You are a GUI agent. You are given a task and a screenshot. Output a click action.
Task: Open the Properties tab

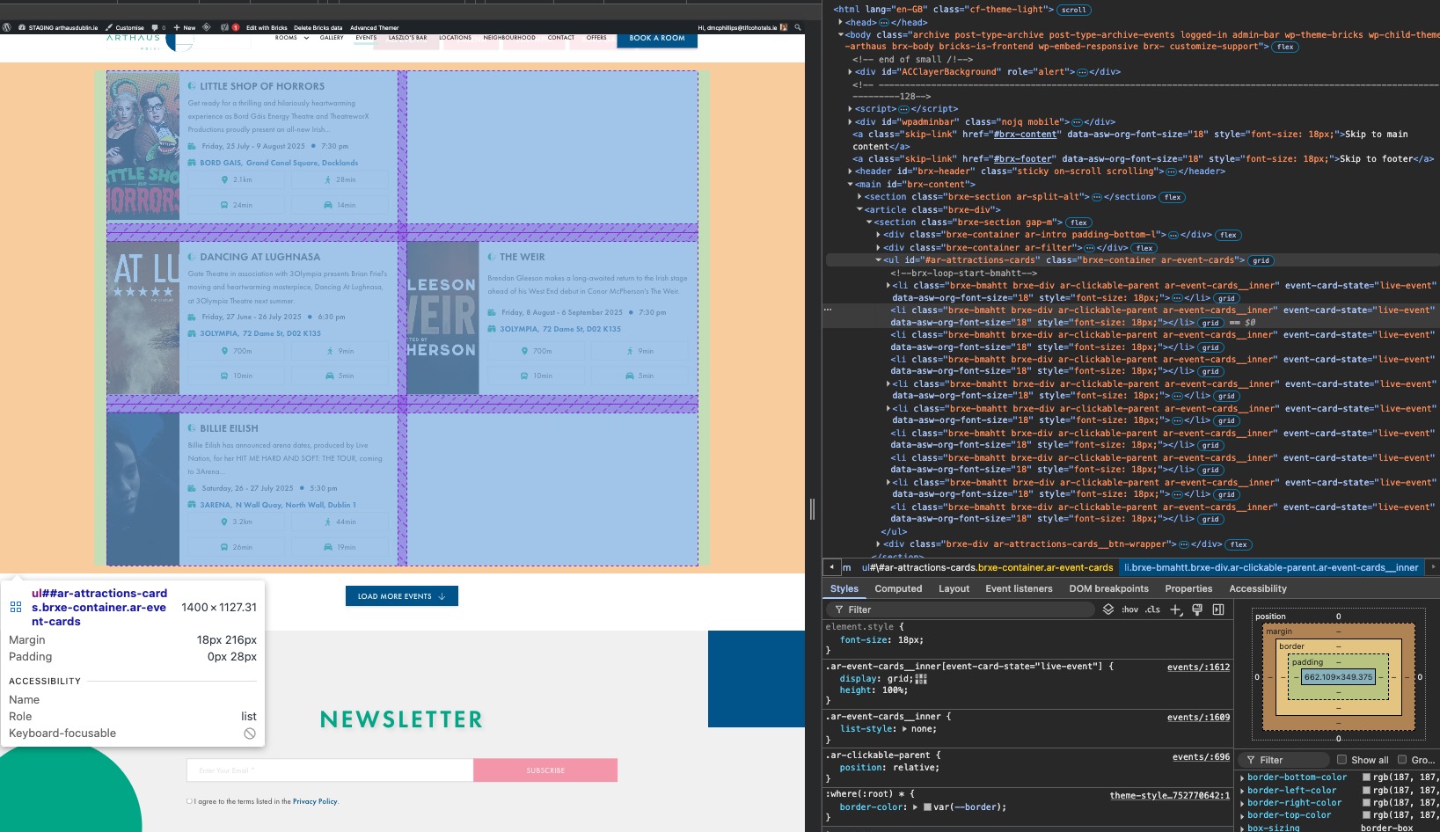click(x=1188, y=588)
